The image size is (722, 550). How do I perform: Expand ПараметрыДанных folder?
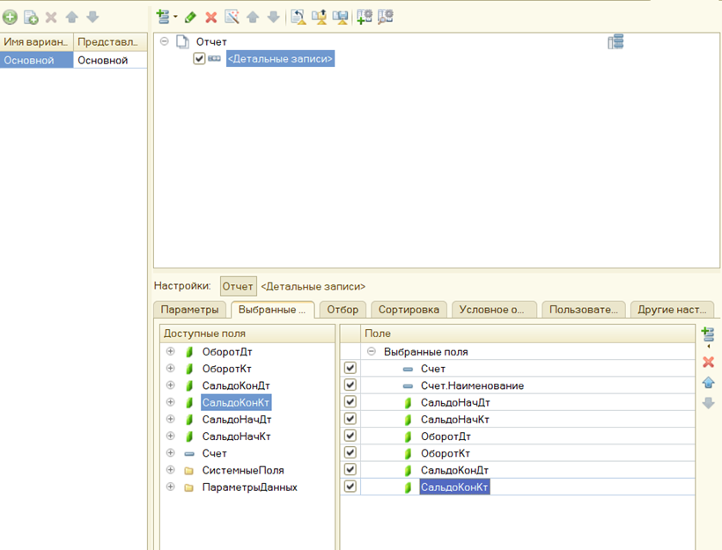[x=170, y=487]
